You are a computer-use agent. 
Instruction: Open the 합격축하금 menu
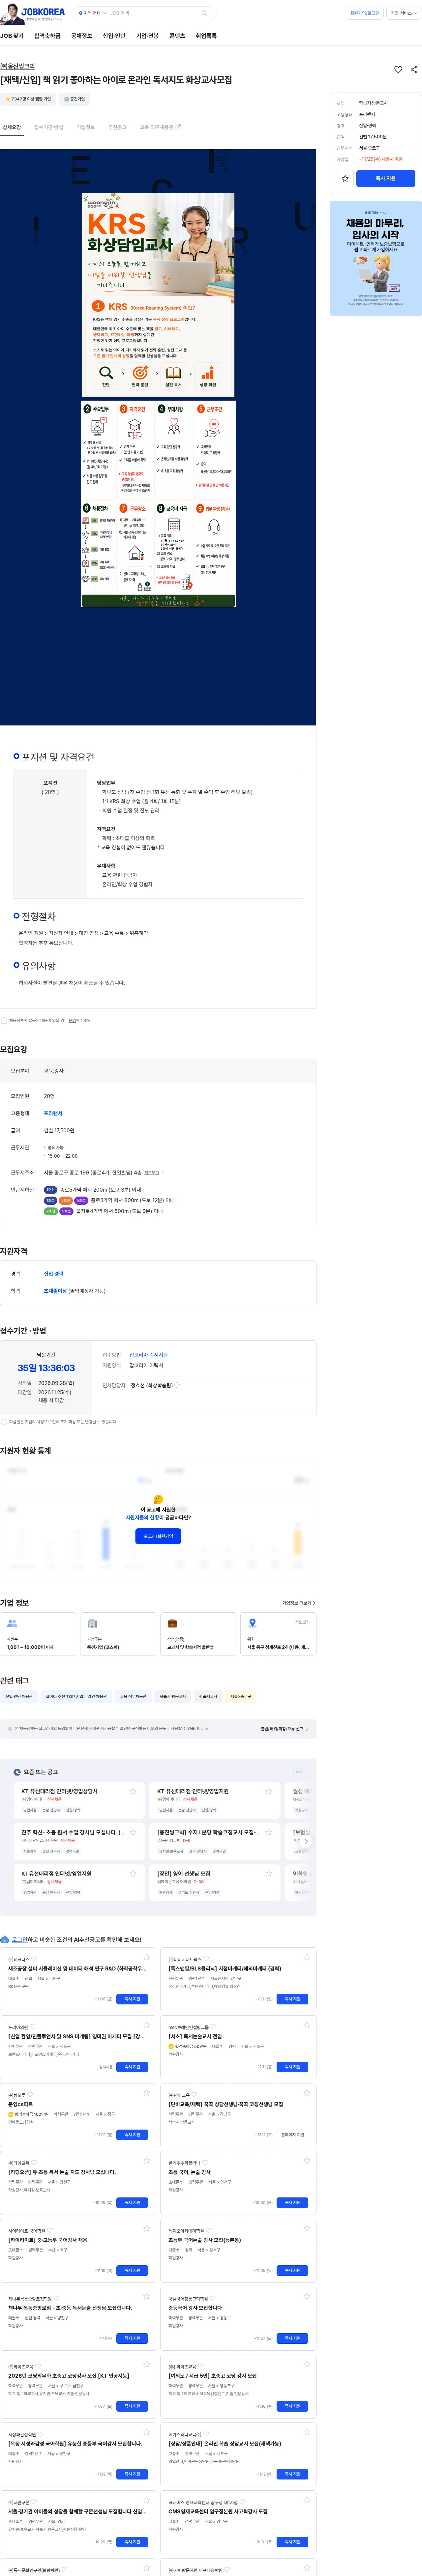(x=47, y=36)
